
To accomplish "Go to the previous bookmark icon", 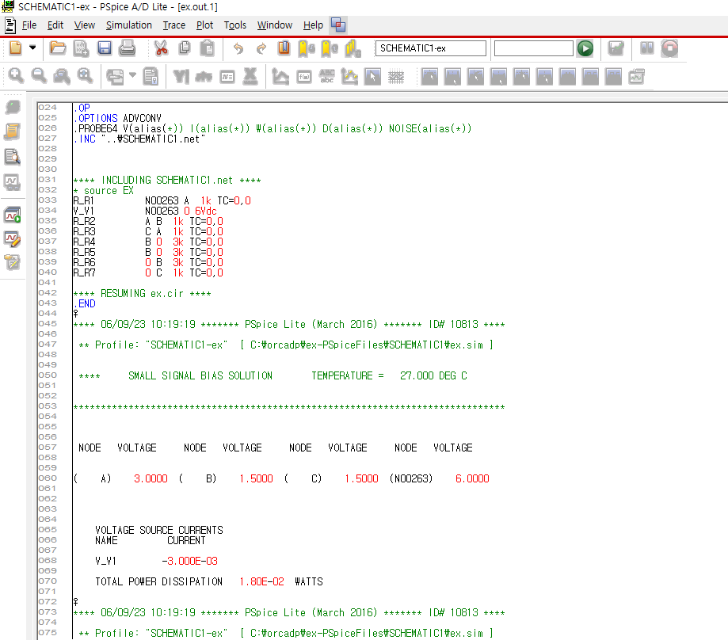I will [x=330, y=48].
